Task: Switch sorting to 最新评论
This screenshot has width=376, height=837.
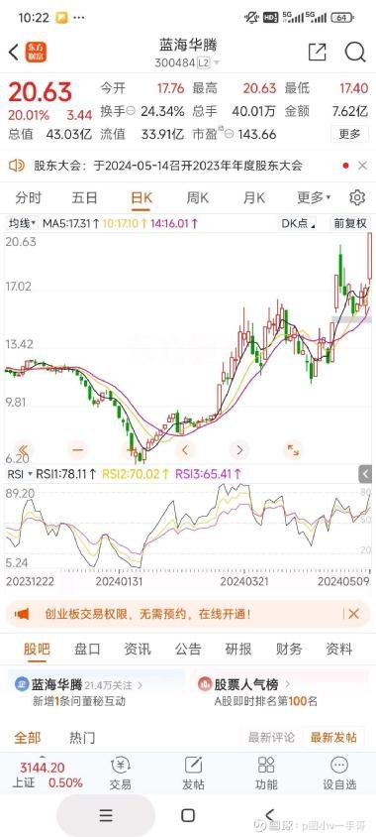Action: point(271,738)
